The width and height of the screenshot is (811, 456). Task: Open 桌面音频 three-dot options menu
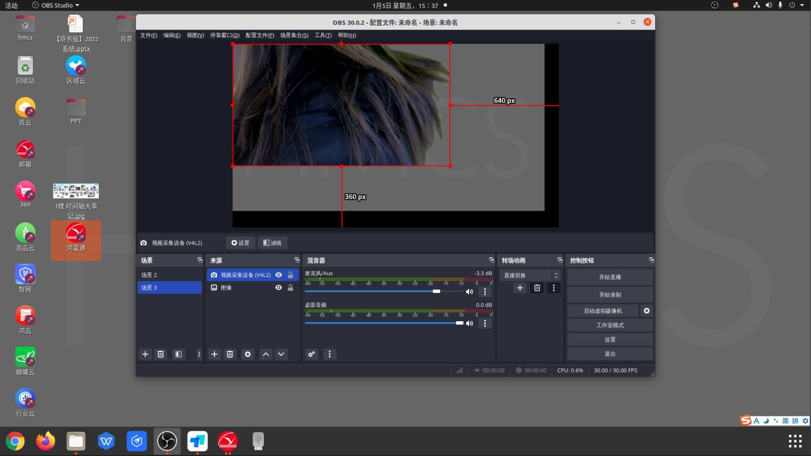point(485,324)
